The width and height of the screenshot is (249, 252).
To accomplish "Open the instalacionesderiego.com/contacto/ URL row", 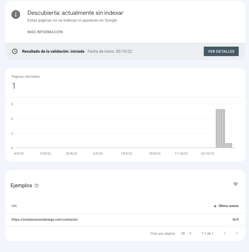I will [125, 220].
